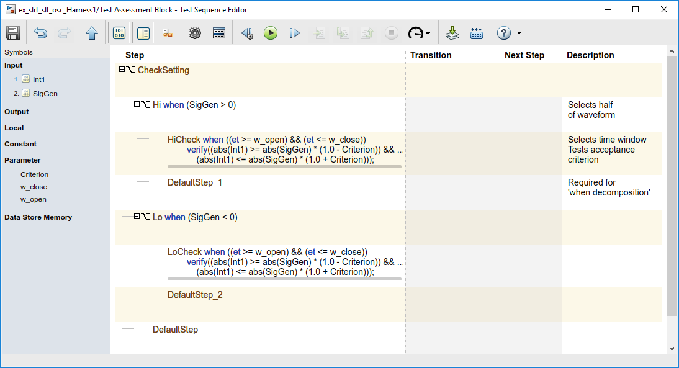Screen dimensions: 679x368
Task: Toggle the binary data view button
Action: coord(119,34)
